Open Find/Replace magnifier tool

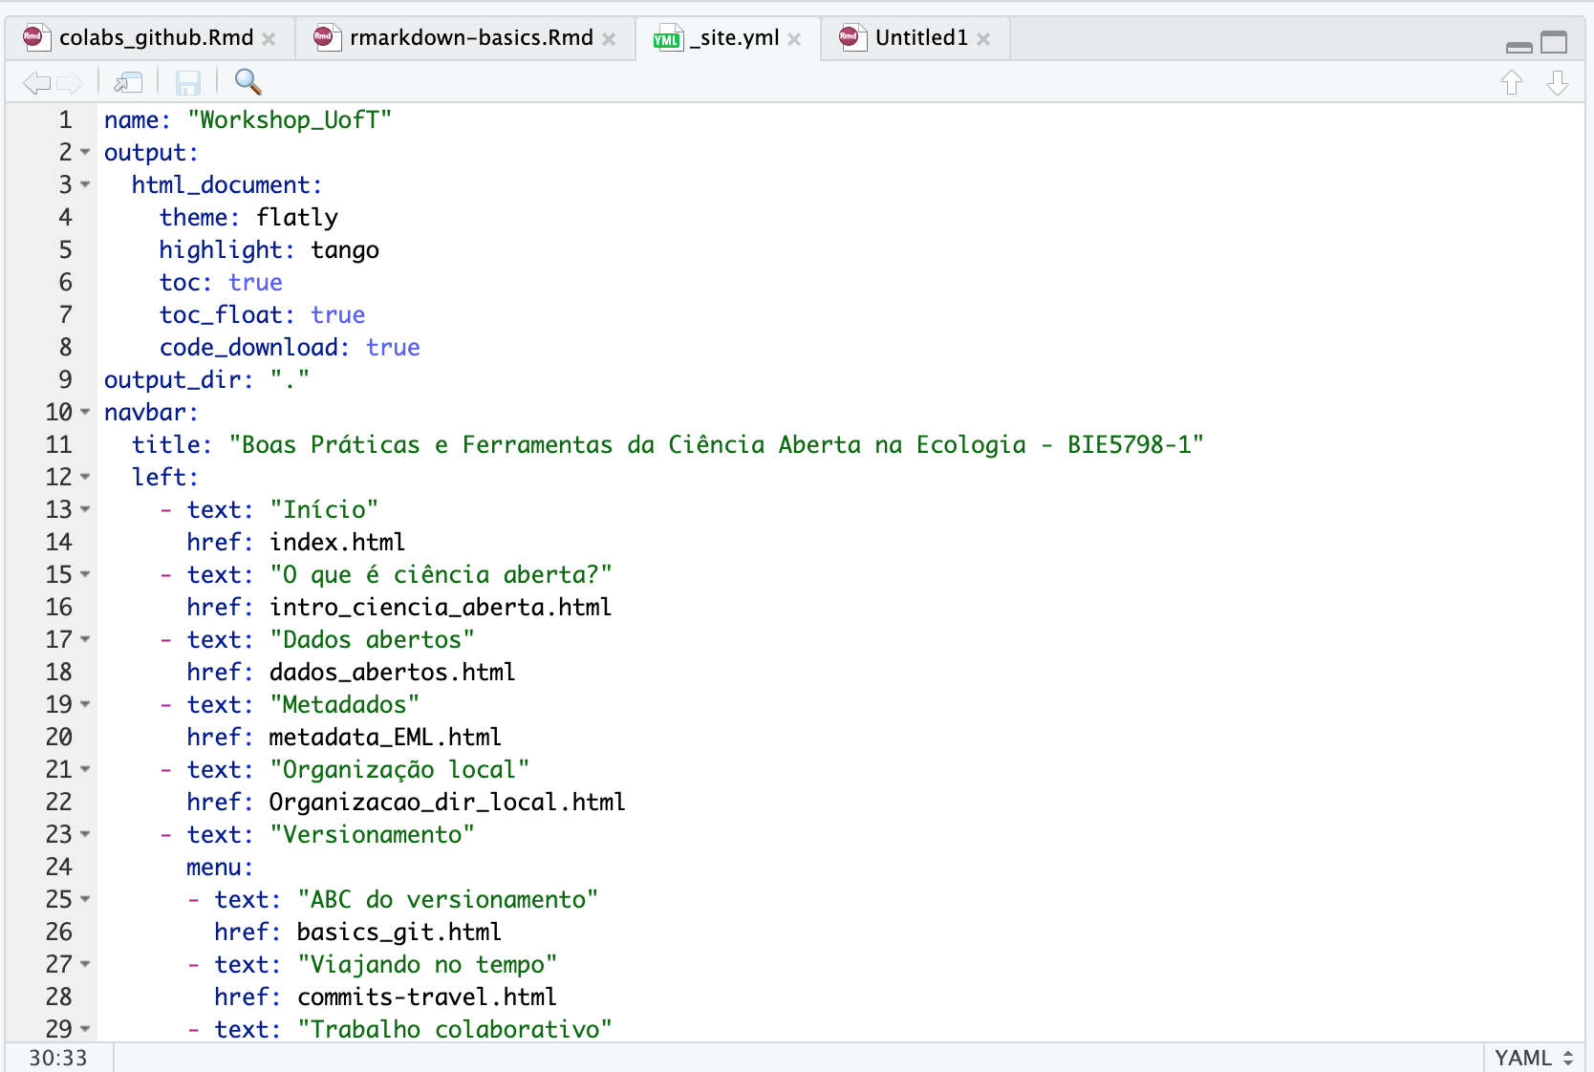(x=248, y=82)
